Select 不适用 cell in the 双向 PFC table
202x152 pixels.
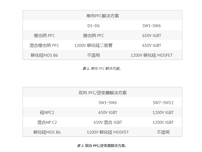[x=163, y=132]
